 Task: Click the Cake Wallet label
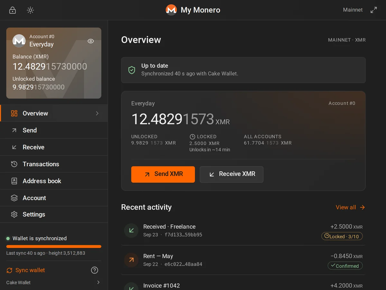pyautogui.click(x=18, y=283)
